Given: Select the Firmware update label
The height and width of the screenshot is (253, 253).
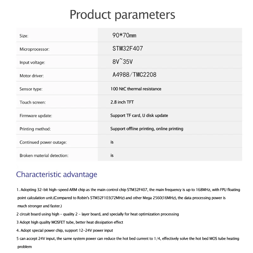Looking at the screenshot, I should [x=36, y=116].
